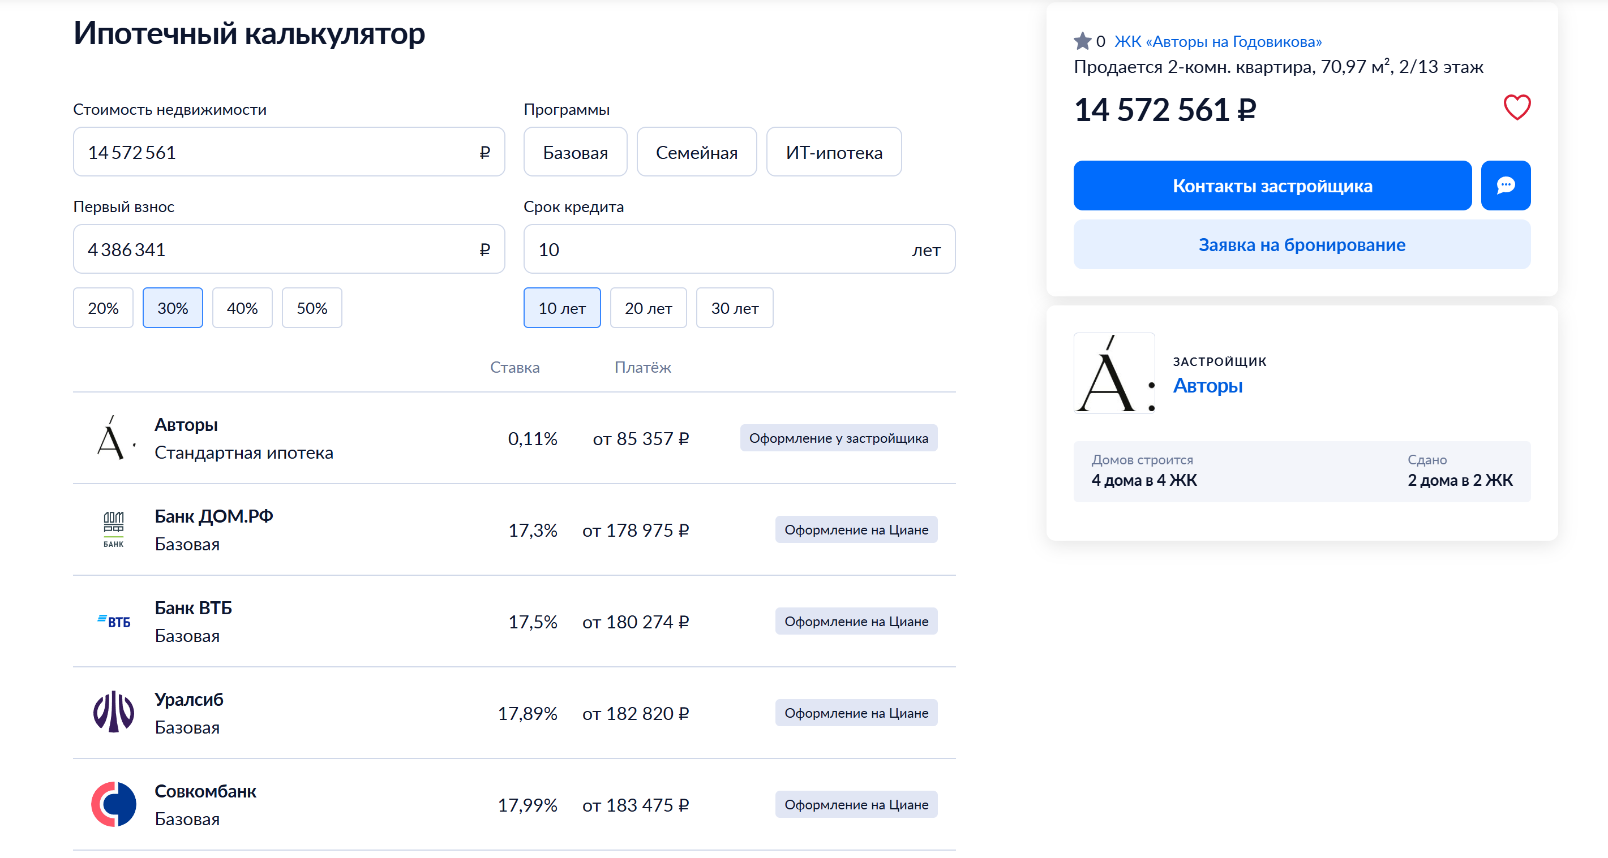Click the от 182 820 ₽ payment

click(636, 713)
